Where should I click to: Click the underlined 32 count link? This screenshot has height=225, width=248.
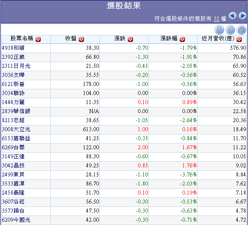click(217, 19)
